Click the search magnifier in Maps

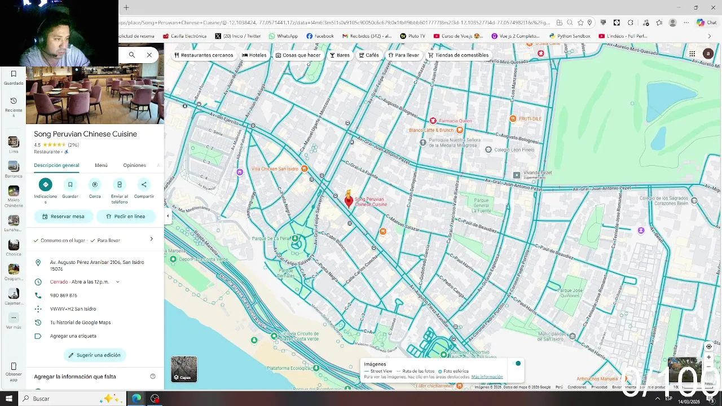[131, 55]
